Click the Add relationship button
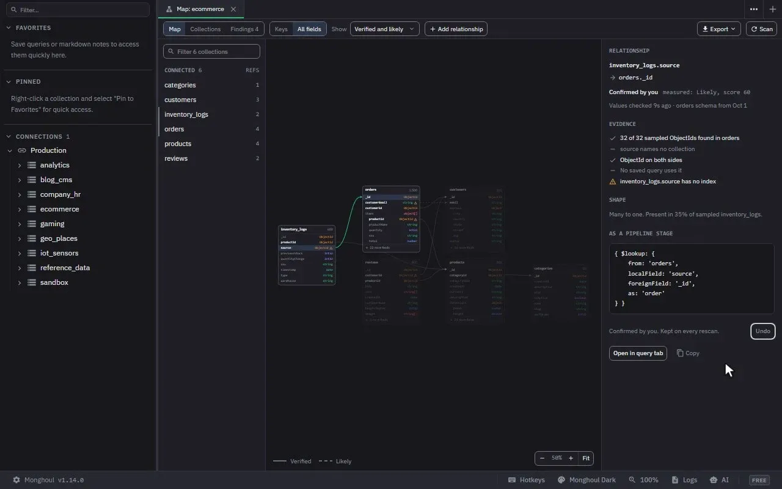The height and width of the screenshot is (489, 782). tap(456, 29)
